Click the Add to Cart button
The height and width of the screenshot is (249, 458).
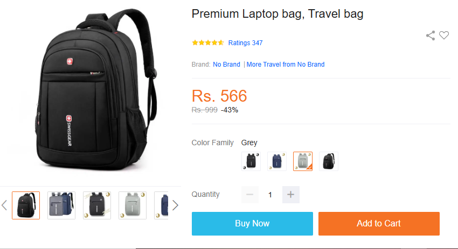pyautogui.click(x=379, y=224)
